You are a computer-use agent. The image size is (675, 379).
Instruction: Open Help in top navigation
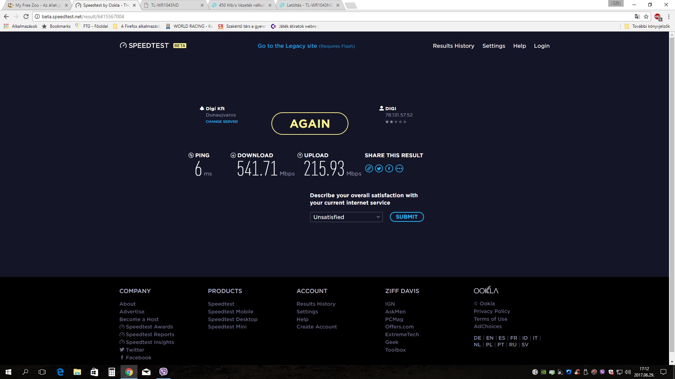(519, 46)
